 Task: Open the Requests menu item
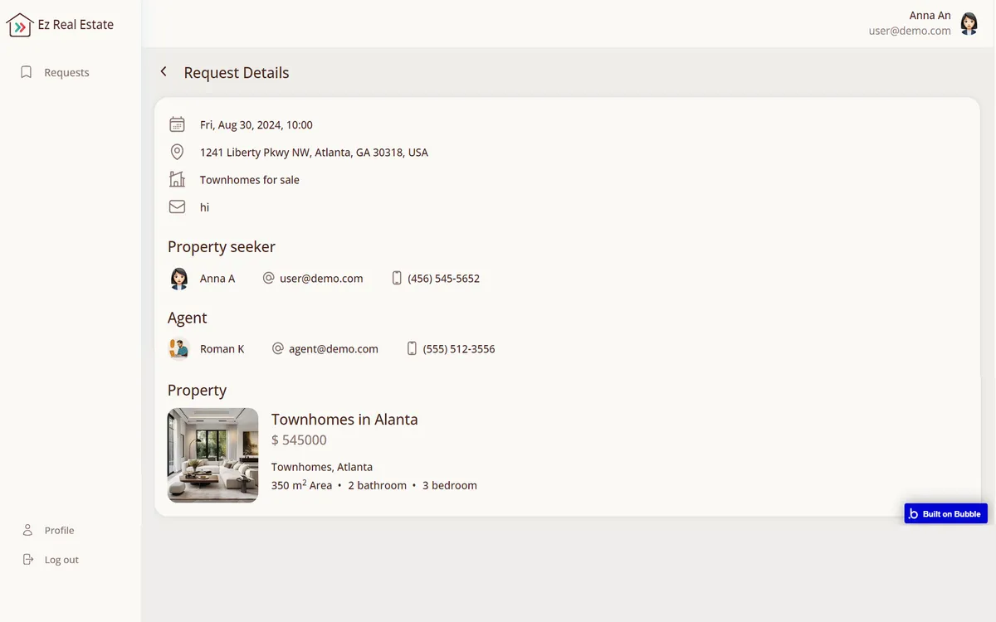tap(66, 72)
